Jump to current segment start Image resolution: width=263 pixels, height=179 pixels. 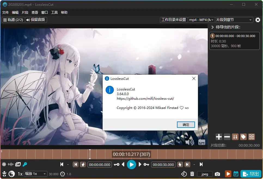tap(76, 164)
